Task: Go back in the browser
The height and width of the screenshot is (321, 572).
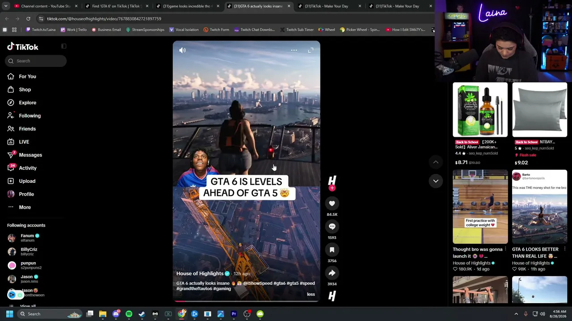Action: (7, 19)
